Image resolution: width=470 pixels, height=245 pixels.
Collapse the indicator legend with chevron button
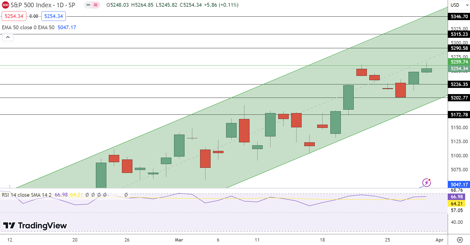pyautogui.click(x=8, y=37)
